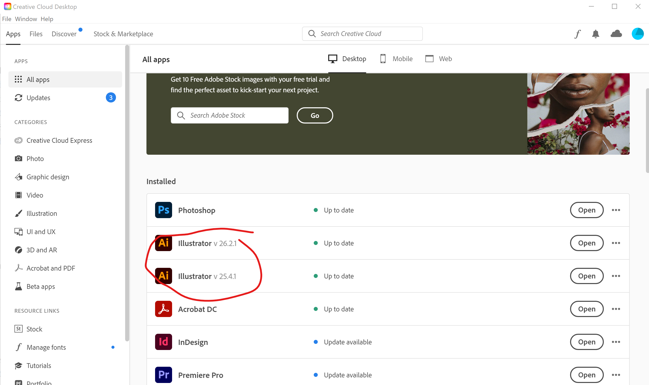The width and height of the screenshot is (649, 385).
Task: Open more options for Premiere Pro
Action: coord(616,375)
